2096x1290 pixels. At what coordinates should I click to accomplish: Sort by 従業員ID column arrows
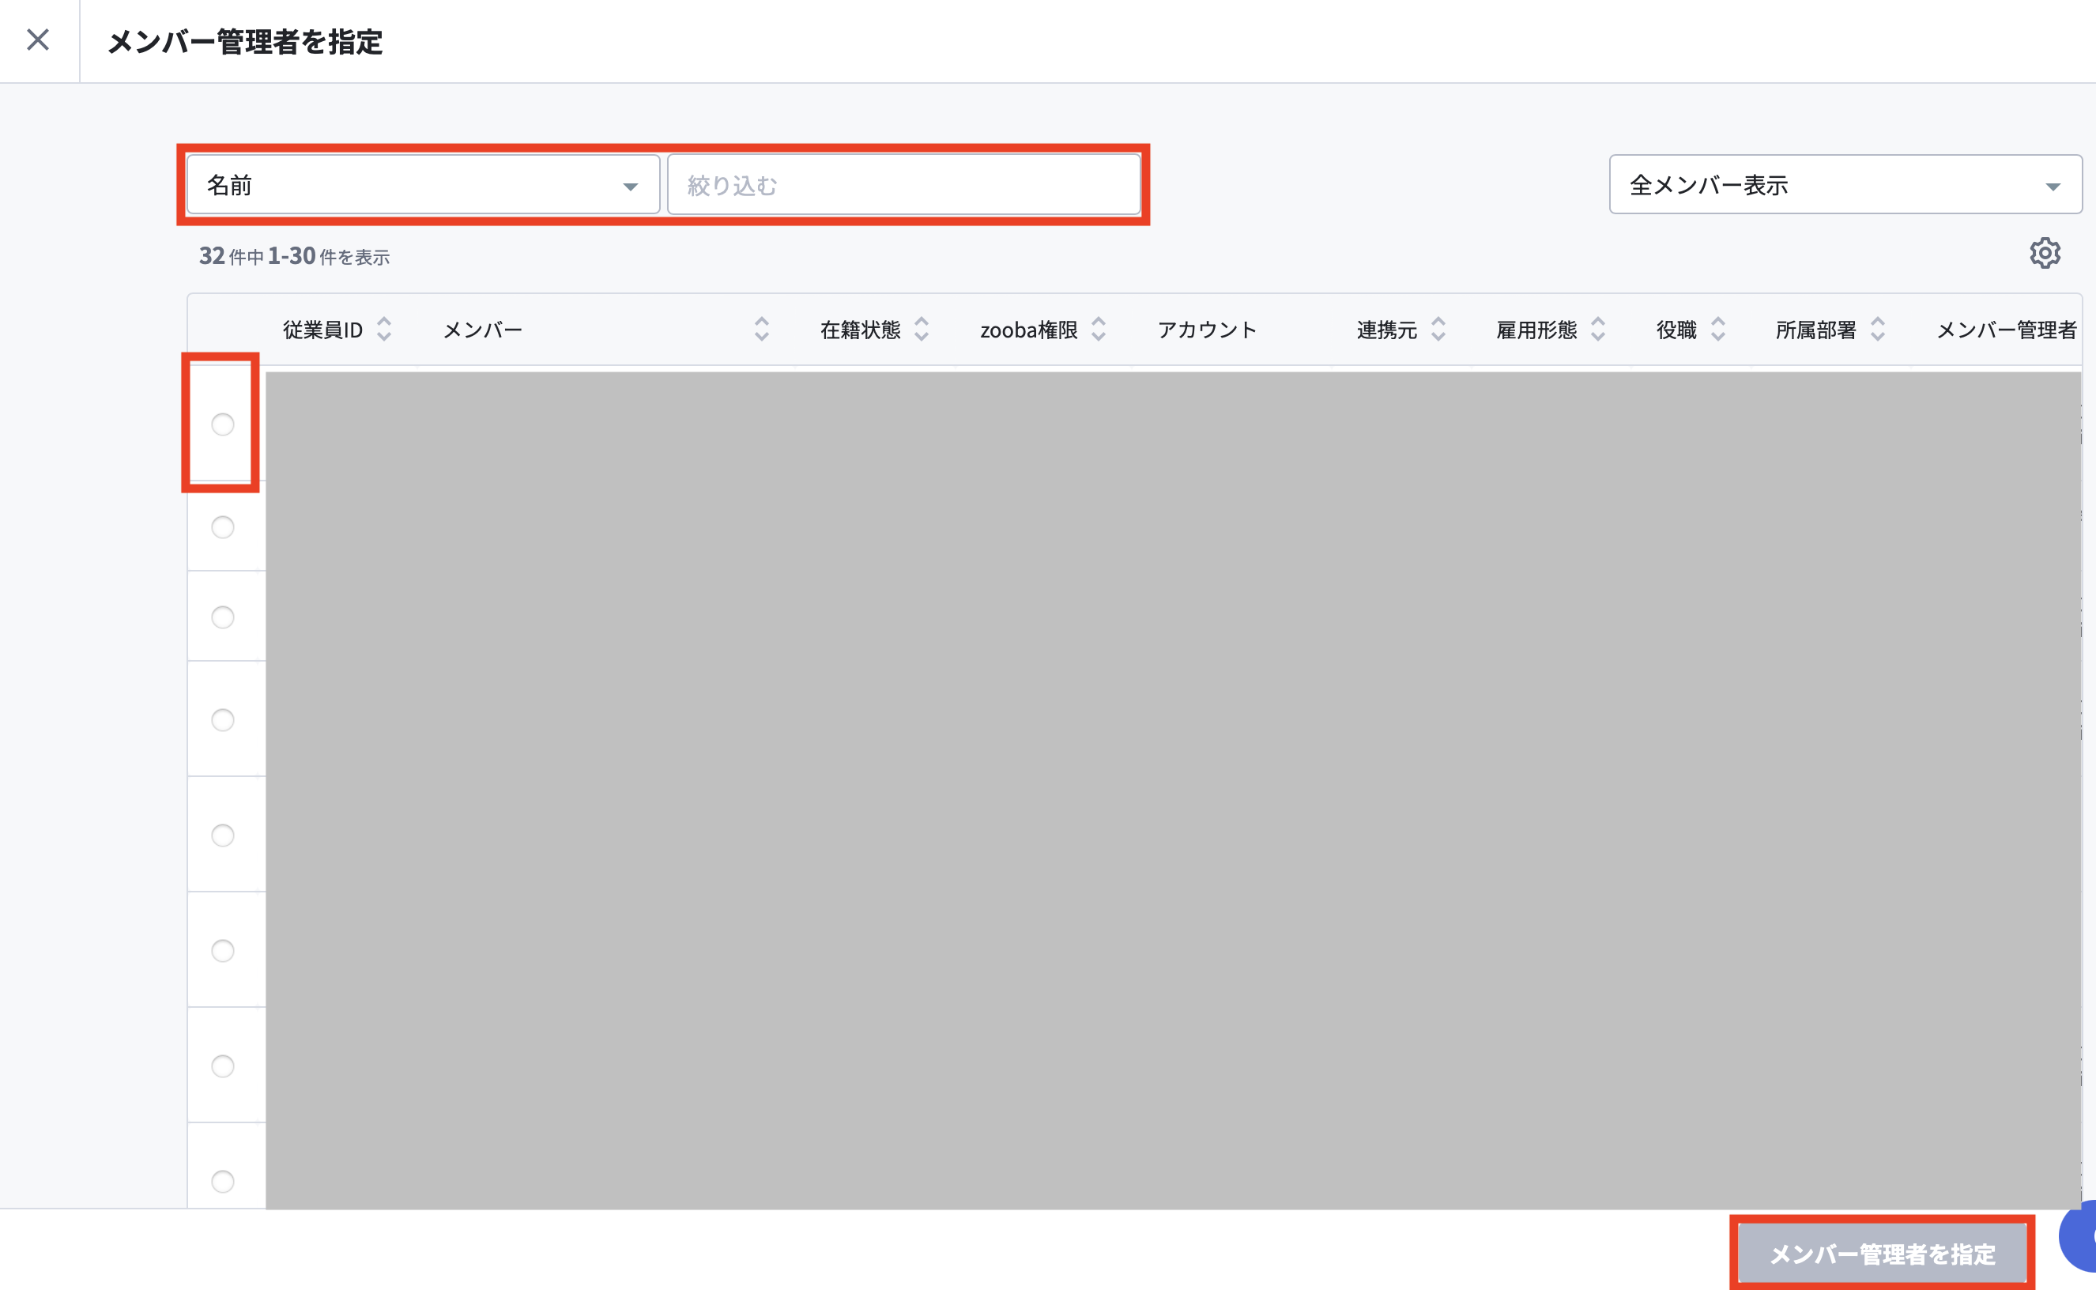[384, 330]
